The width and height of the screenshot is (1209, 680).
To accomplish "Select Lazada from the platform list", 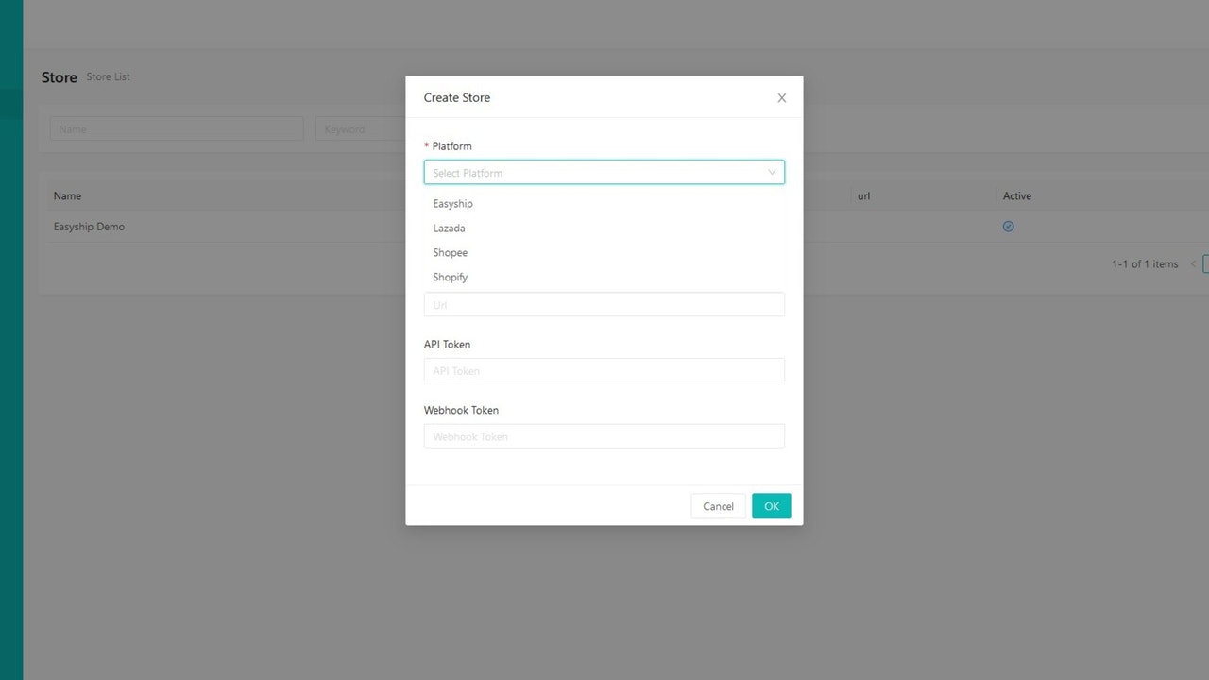I will [449, 228].
